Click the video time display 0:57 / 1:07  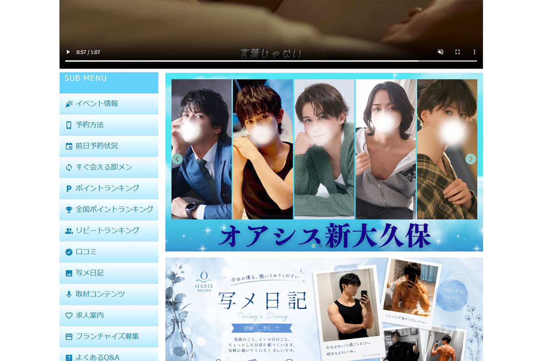(x=88, y=52)
